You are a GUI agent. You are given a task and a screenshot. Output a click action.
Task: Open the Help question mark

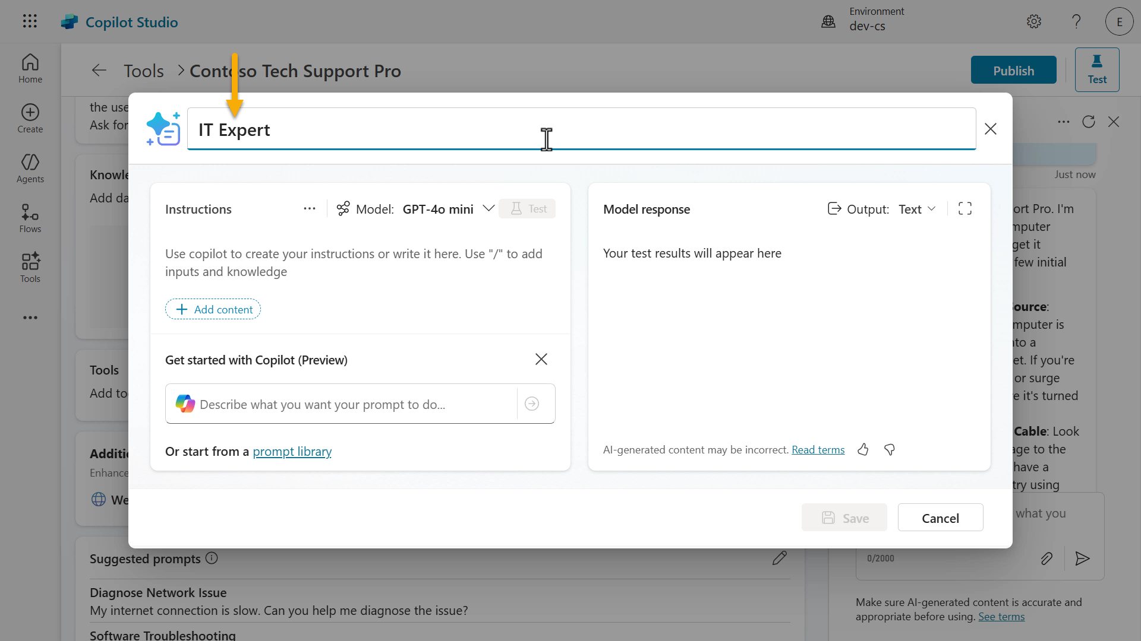(1076, 22)
